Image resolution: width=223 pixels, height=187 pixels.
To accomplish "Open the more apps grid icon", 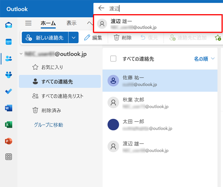I will click(9, 157).
